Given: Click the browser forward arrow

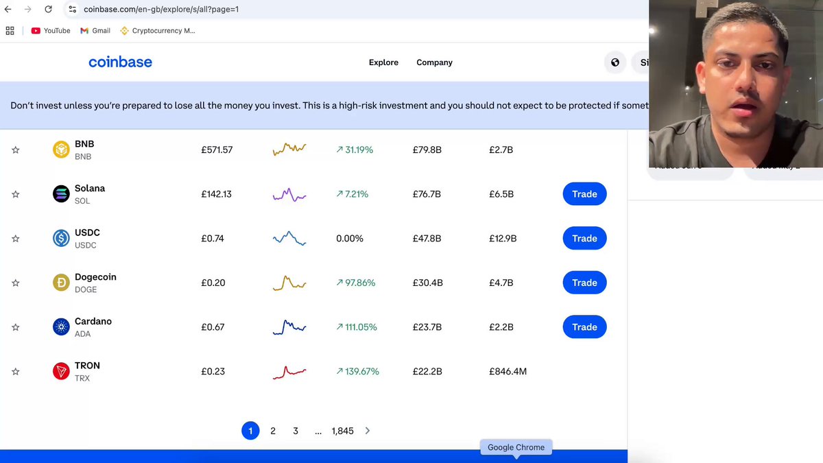Looking at the screenshot, I should (x=27, y=10).
